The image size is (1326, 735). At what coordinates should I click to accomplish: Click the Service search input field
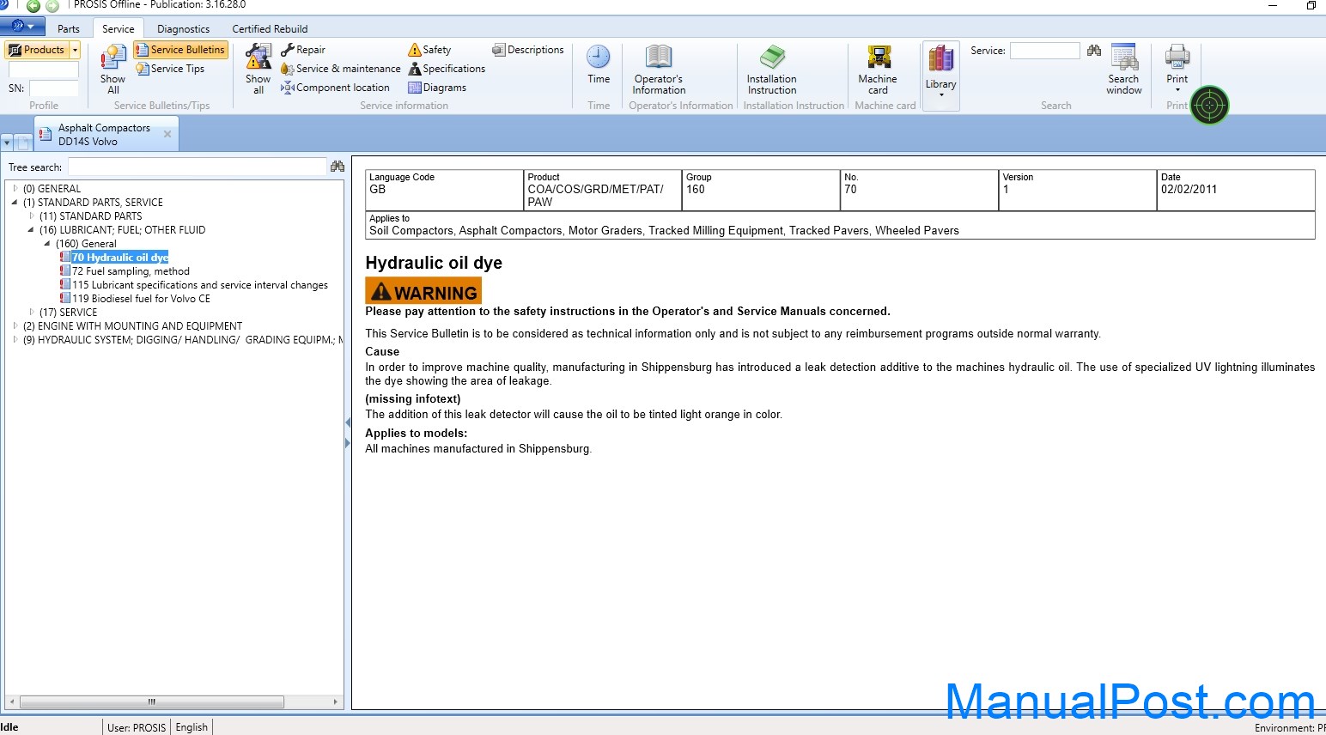[1044, 51]
